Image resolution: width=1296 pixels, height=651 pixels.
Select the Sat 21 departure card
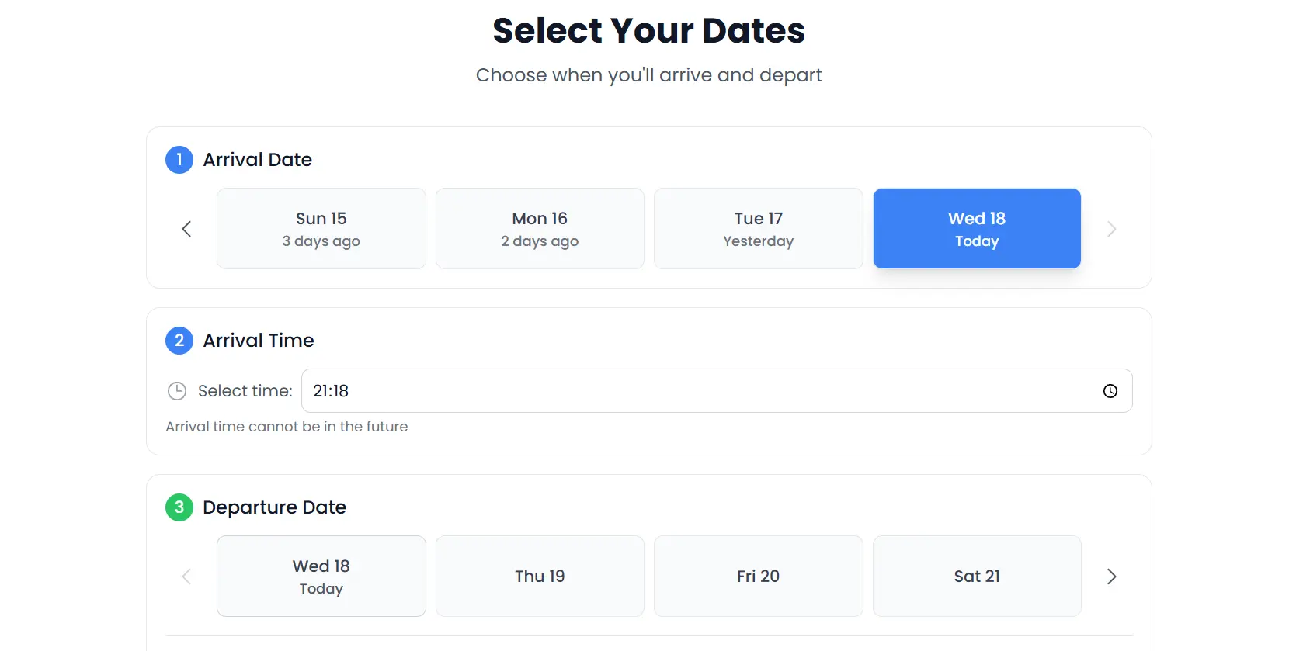[x=976, y=576]
